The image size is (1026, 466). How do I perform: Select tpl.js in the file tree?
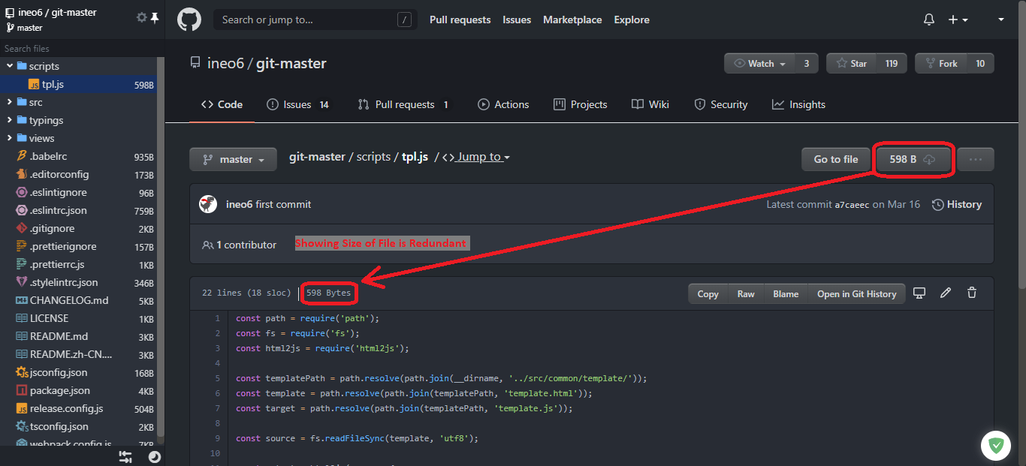pyautogui.click(x=79, y=84)
